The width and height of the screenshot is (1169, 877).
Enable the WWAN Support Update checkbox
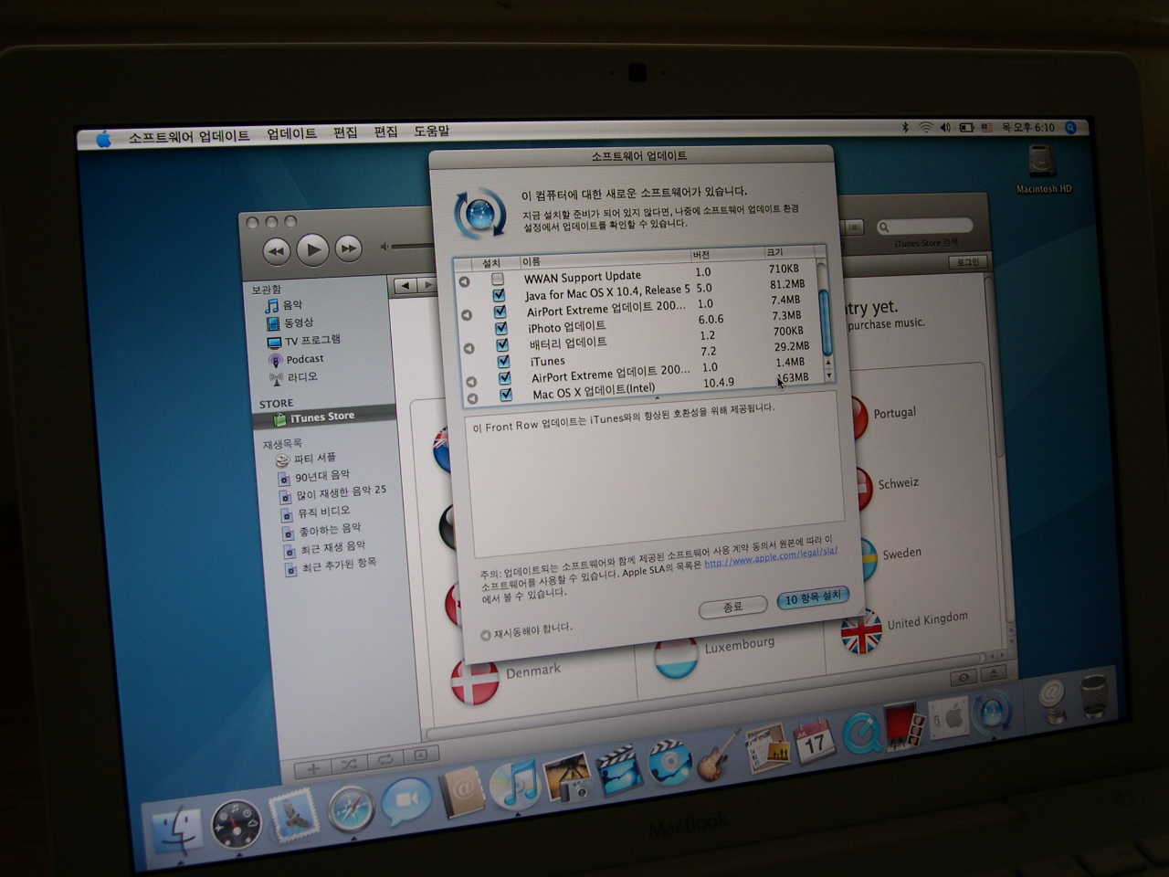498,279
